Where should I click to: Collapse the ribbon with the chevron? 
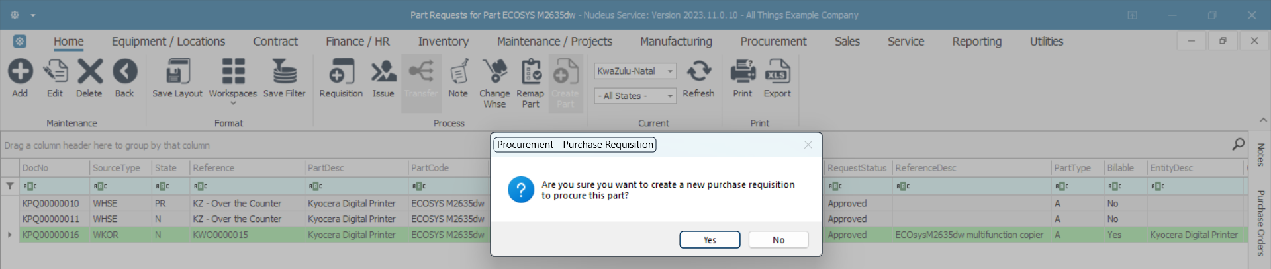coord(1263,120)
